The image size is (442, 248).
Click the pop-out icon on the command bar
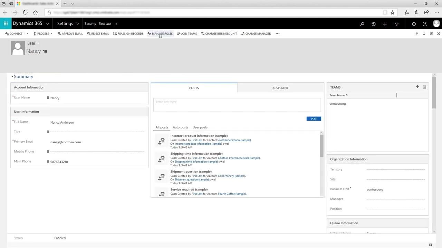coord(431,34)
